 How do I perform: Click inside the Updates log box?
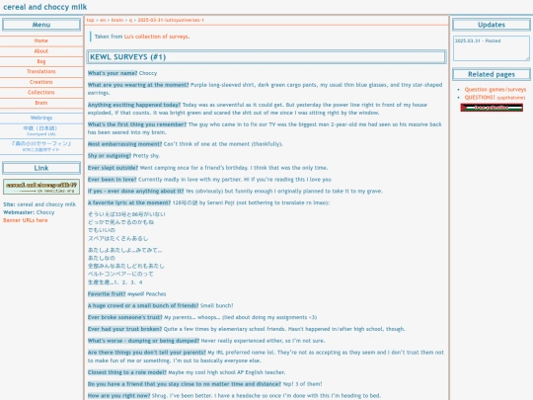tap(492, 48)
